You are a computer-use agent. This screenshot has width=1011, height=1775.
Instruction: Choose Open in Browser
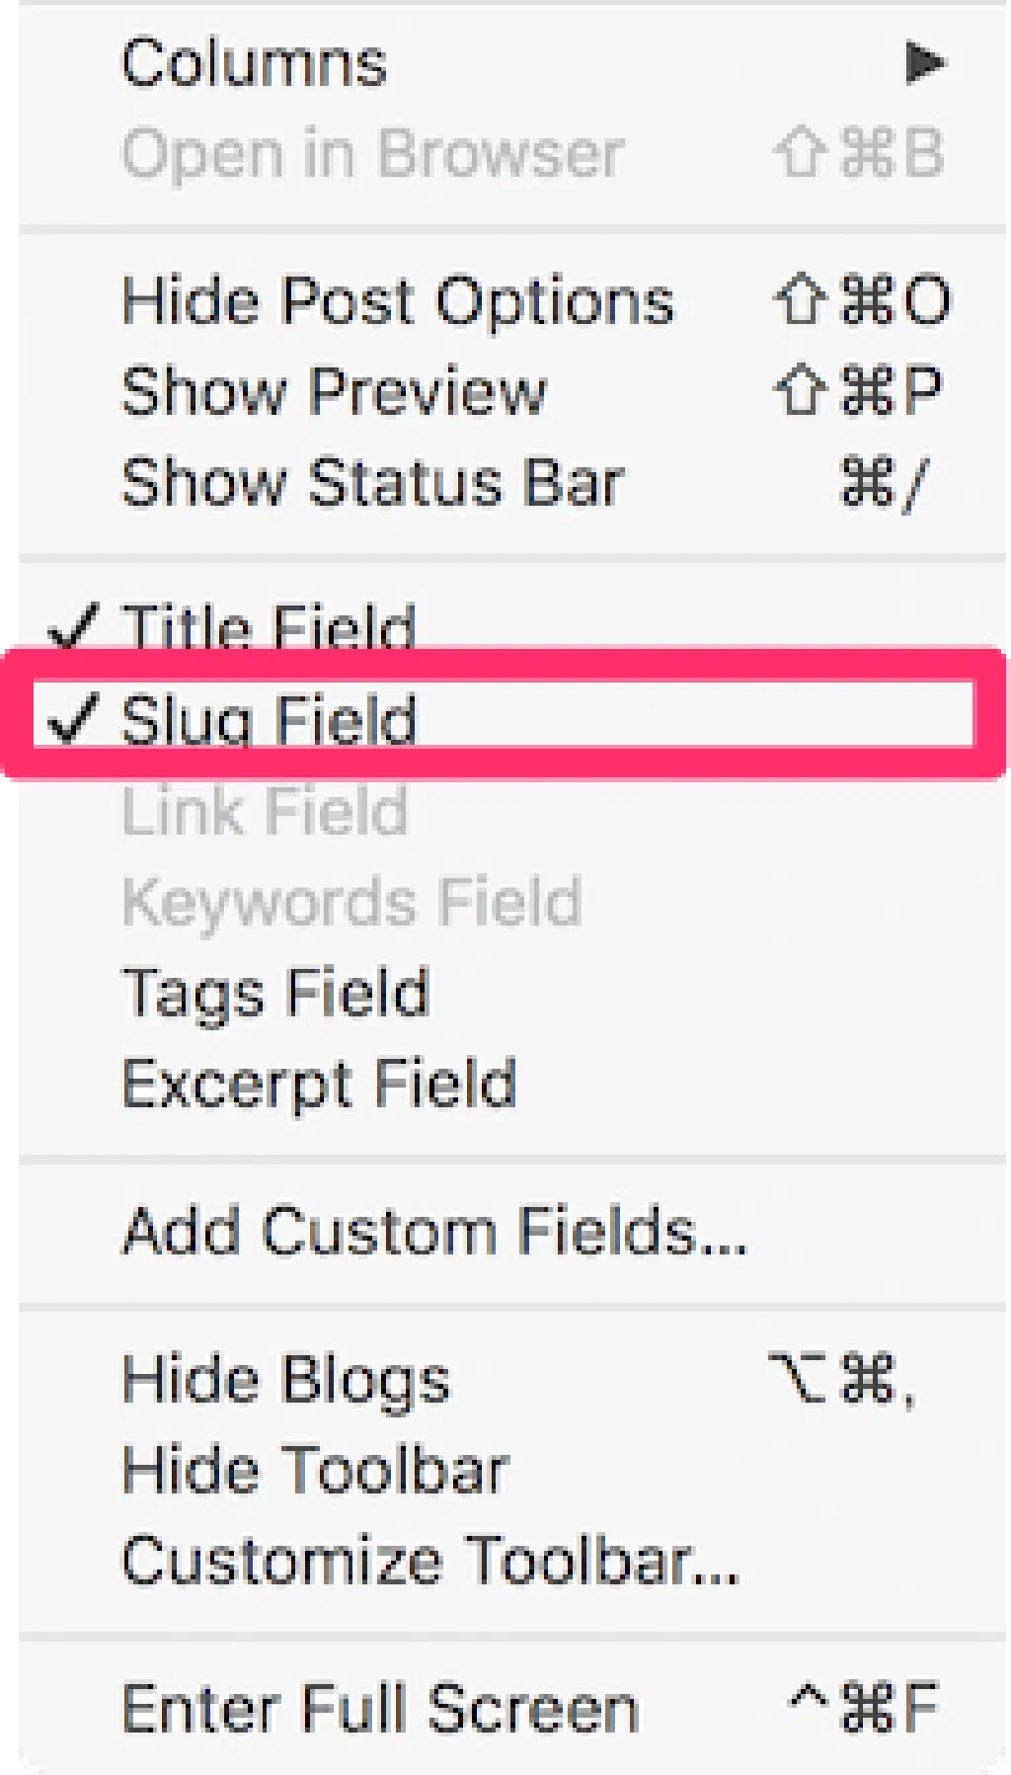tap(372, 154)
